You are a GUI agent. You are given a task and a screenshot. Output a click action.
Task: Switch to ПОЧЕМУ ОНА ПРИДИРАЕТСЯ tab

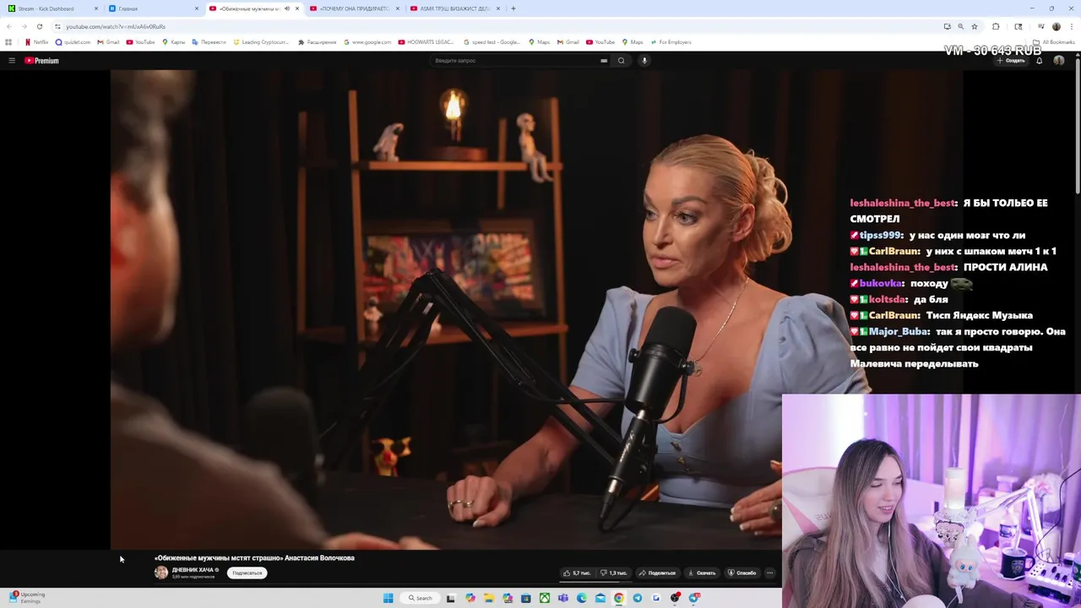coord(353,8)
